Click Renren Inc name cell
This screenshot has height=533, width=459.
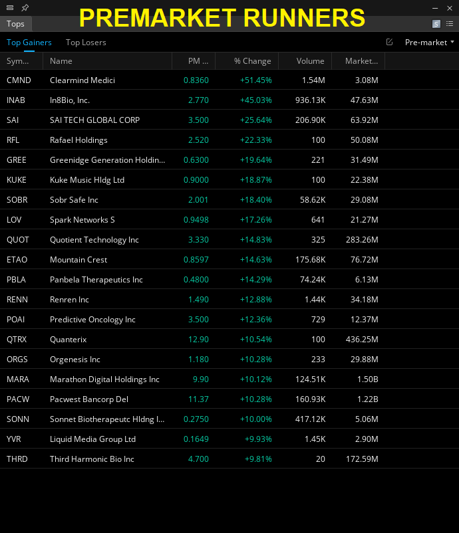[69, 300]
